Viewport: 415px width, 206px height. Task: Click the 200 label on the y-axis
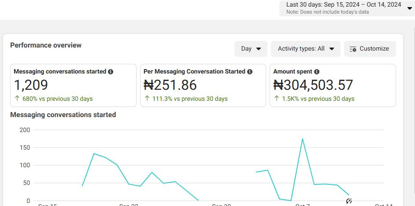[24, 130]
